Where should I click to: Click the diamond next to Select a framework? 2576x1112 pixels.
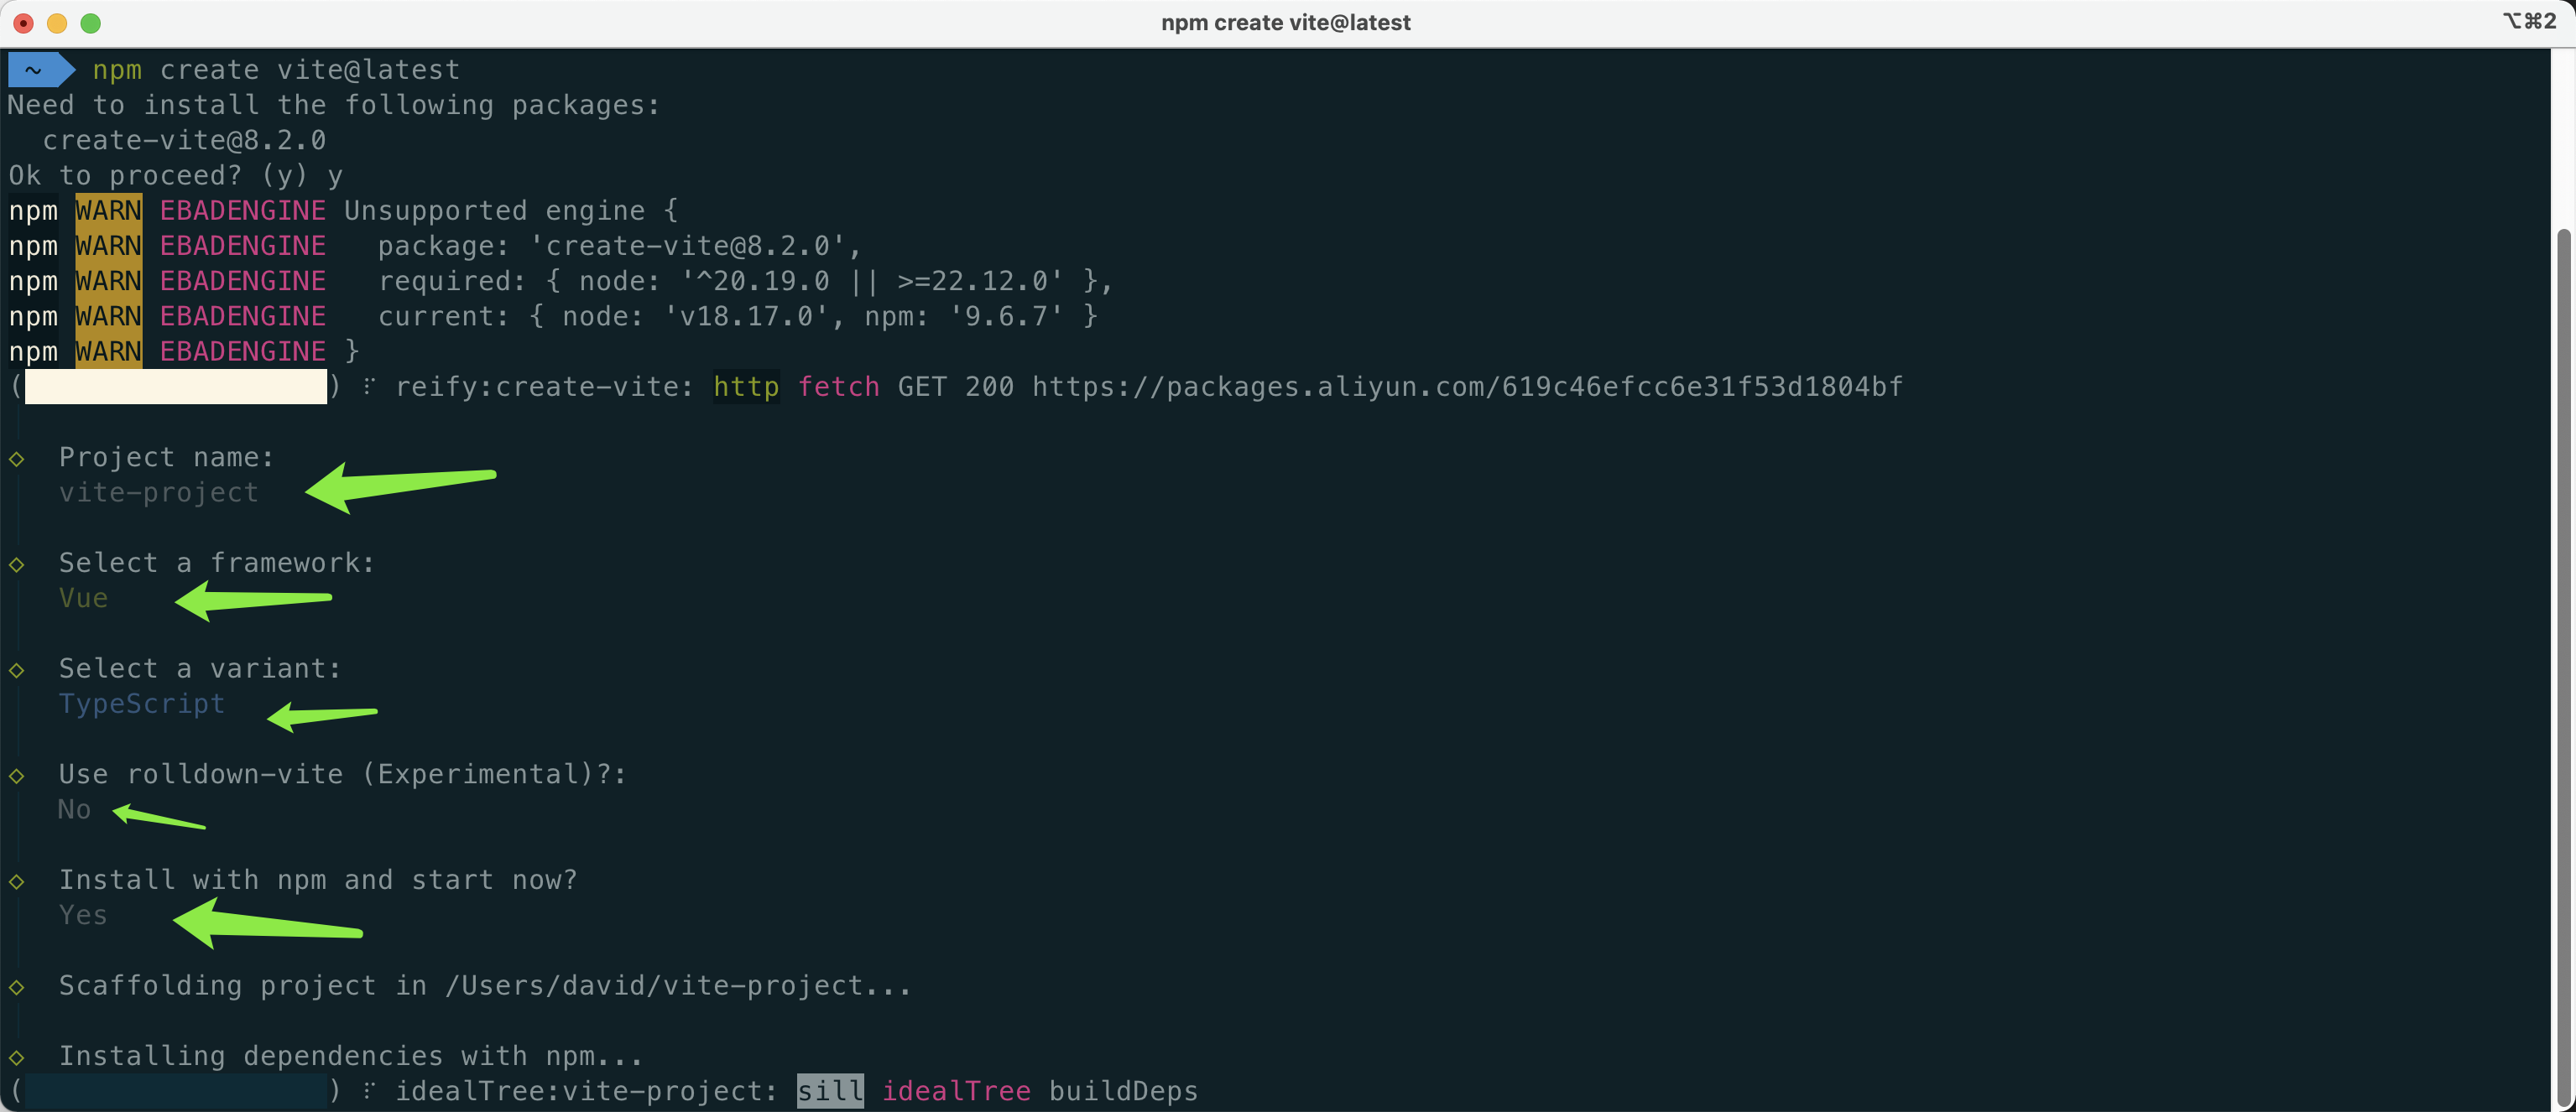pos(17,564)
